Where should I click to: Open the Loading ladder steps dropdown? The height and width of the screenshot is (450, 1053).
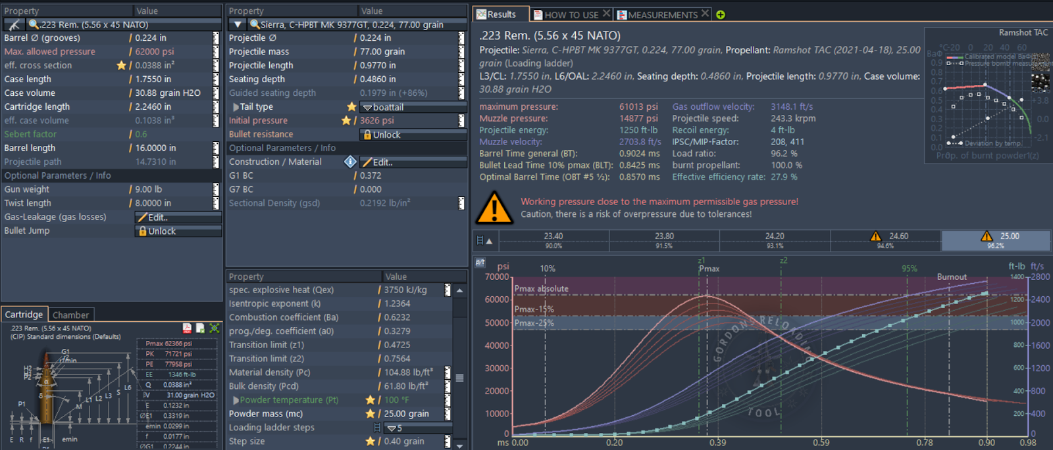[x=419, y=428]
